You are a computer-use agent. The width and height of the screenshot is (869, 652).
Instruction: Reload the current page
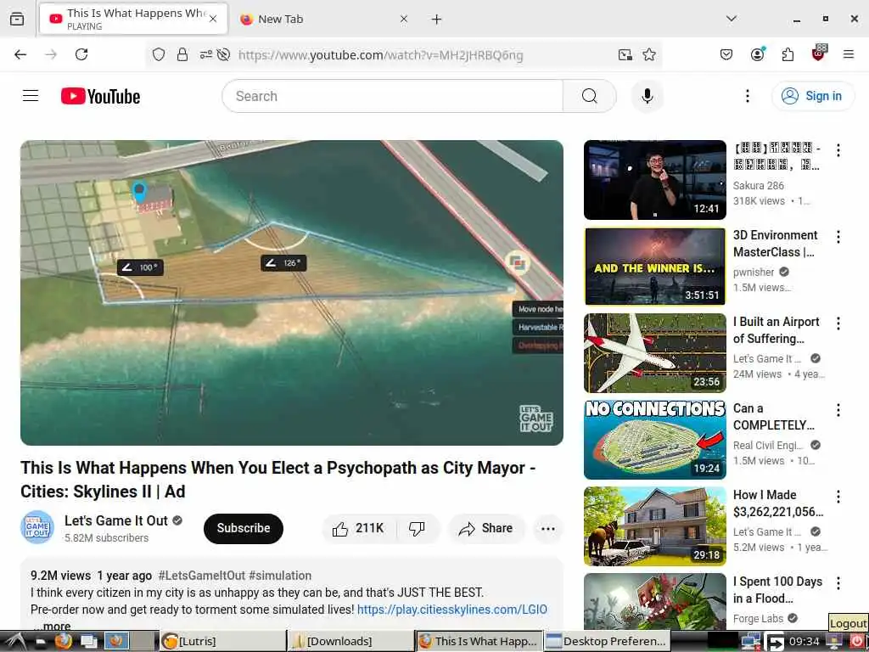coord(81,54)
